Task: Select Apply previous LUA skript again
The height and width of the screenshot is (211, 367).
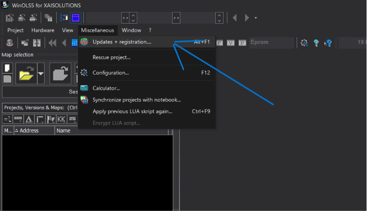Action: (147, 112)
